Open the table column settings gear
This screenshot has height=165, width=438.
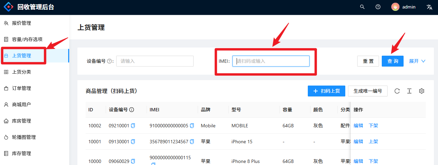click(x=422, y=91)
